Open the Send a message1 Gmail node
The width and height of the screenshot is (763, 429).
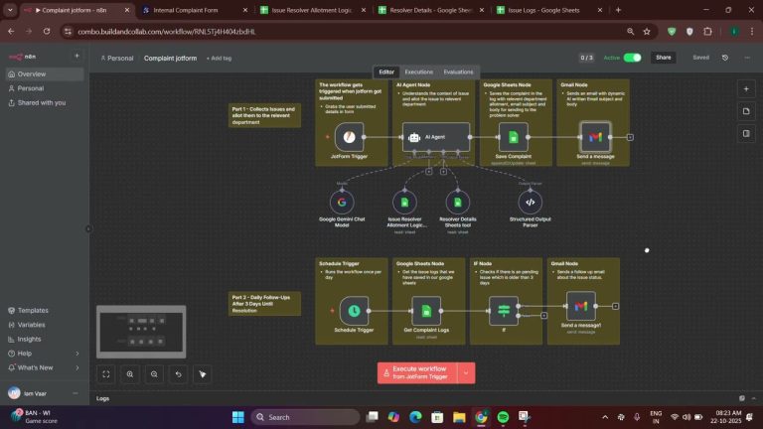(x=580, y=306)
